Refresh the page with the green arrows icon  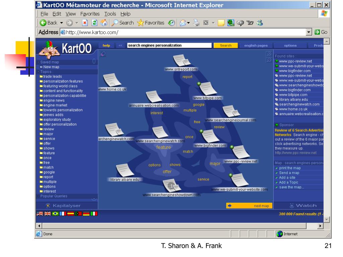94,23
